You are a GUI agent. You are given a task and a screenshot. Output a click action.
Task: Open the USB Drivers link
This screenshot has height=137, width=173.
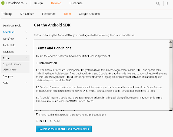pyautogui.click(x=10, y=69)
